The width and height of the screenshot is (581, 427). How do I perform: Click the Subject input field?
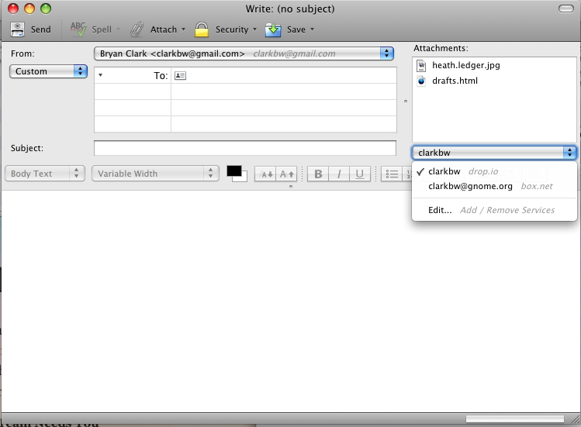tap(245, 148)
